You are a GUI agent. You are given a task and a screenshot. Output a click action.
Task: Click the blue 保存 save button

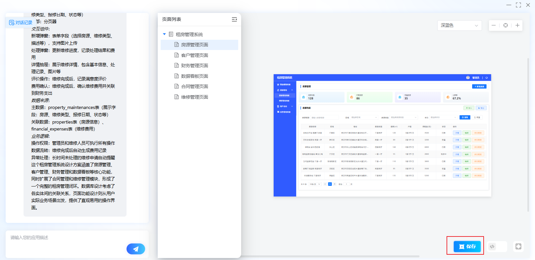tap(467, 246)
